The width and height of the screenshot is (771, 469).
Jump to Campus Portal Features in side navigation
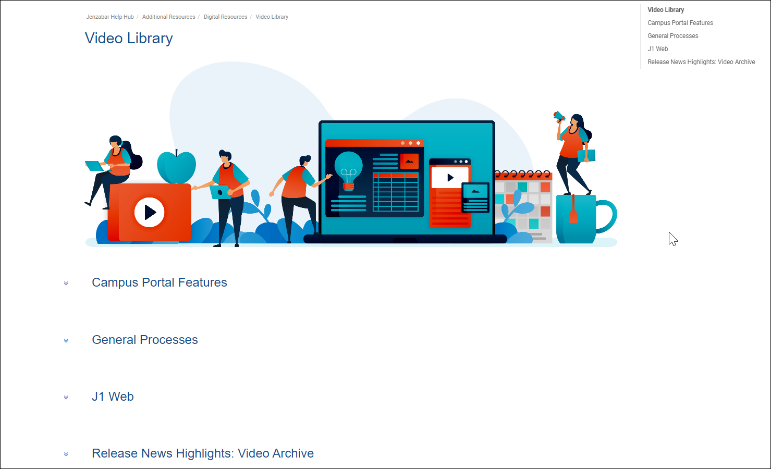point(680,23)
